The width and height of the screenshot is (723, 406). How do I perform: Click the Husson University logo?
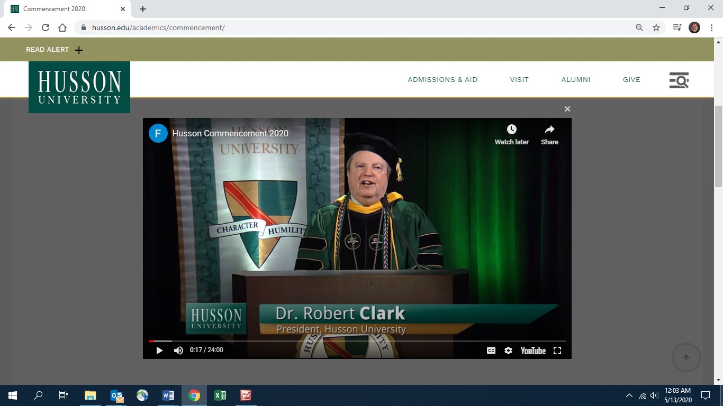tap(79, 87)
